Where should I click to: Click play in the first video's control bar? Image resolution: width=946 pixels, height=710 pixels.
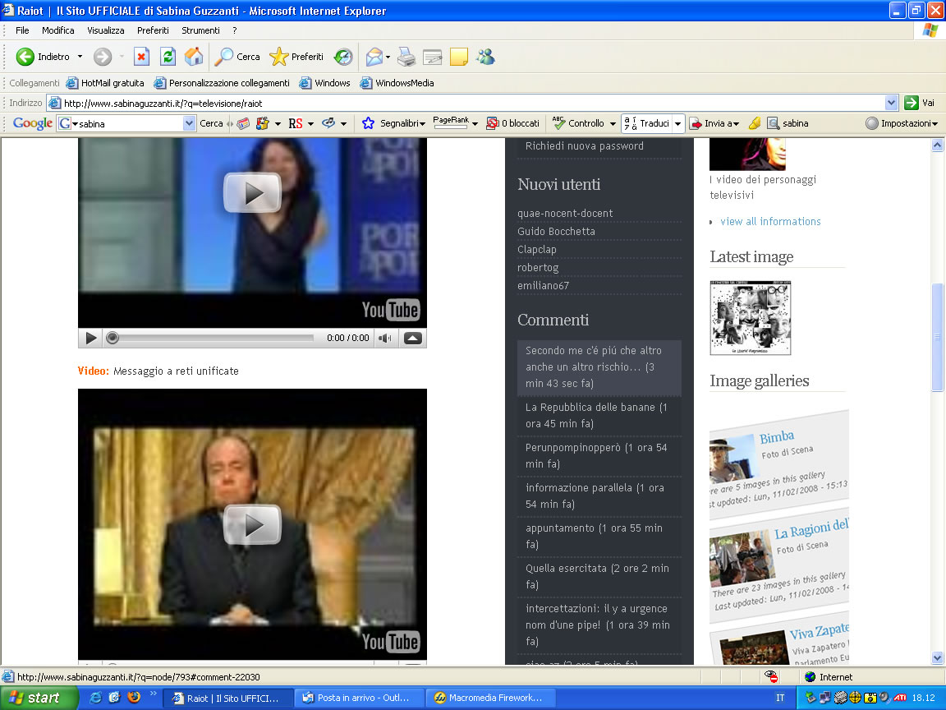(x=90, y=338)
